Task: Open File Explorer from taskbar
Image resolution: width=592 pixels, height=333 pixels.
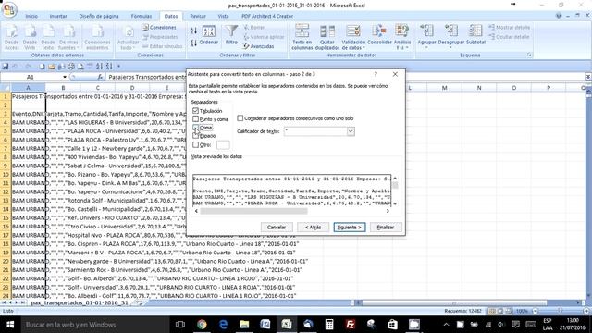Action: [244, 325]
